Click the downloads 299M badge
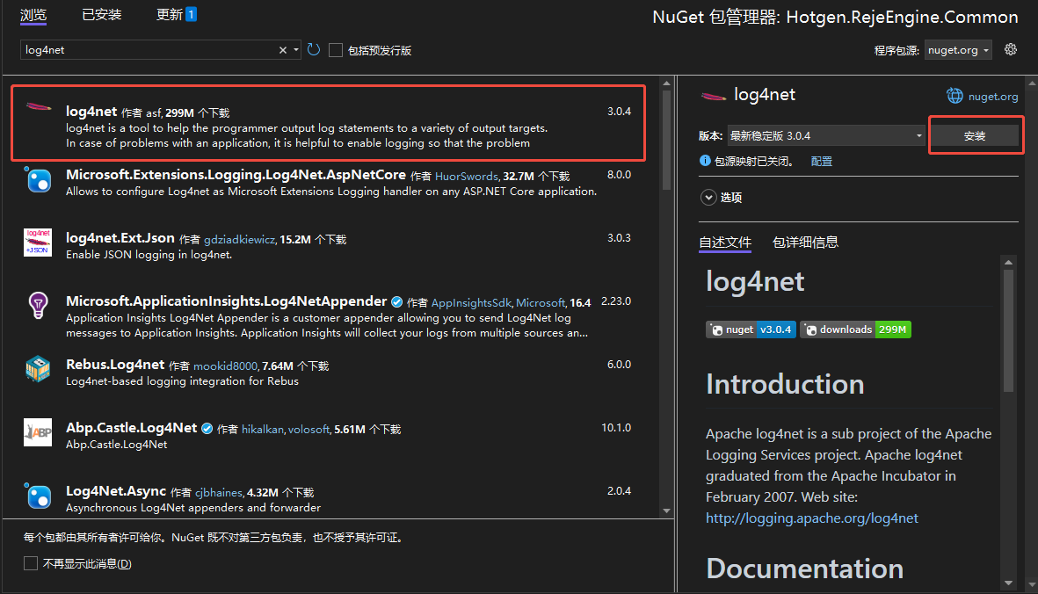Image resolution: width=1038 pixels, height=594 pixels. pyautogui.click(x=855, y=330)
